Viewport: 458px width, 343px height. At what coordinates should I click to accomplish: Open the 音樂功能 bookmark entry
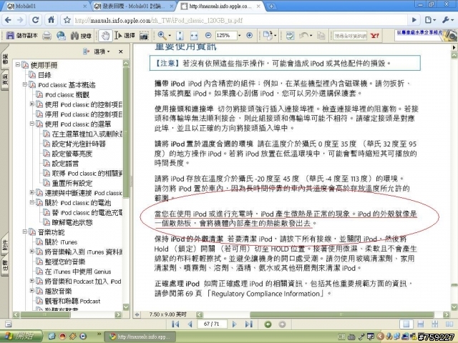(x=51, y=232)
